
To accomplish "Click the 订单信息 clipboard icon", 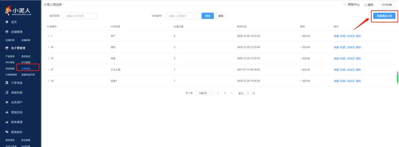I will click(x=7, y=83).
